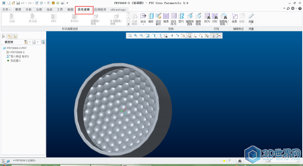Image resolution: width=303 pixels, height=166 pixels.
Task: Click the Help question mark icon
Action: click(300, 8)
